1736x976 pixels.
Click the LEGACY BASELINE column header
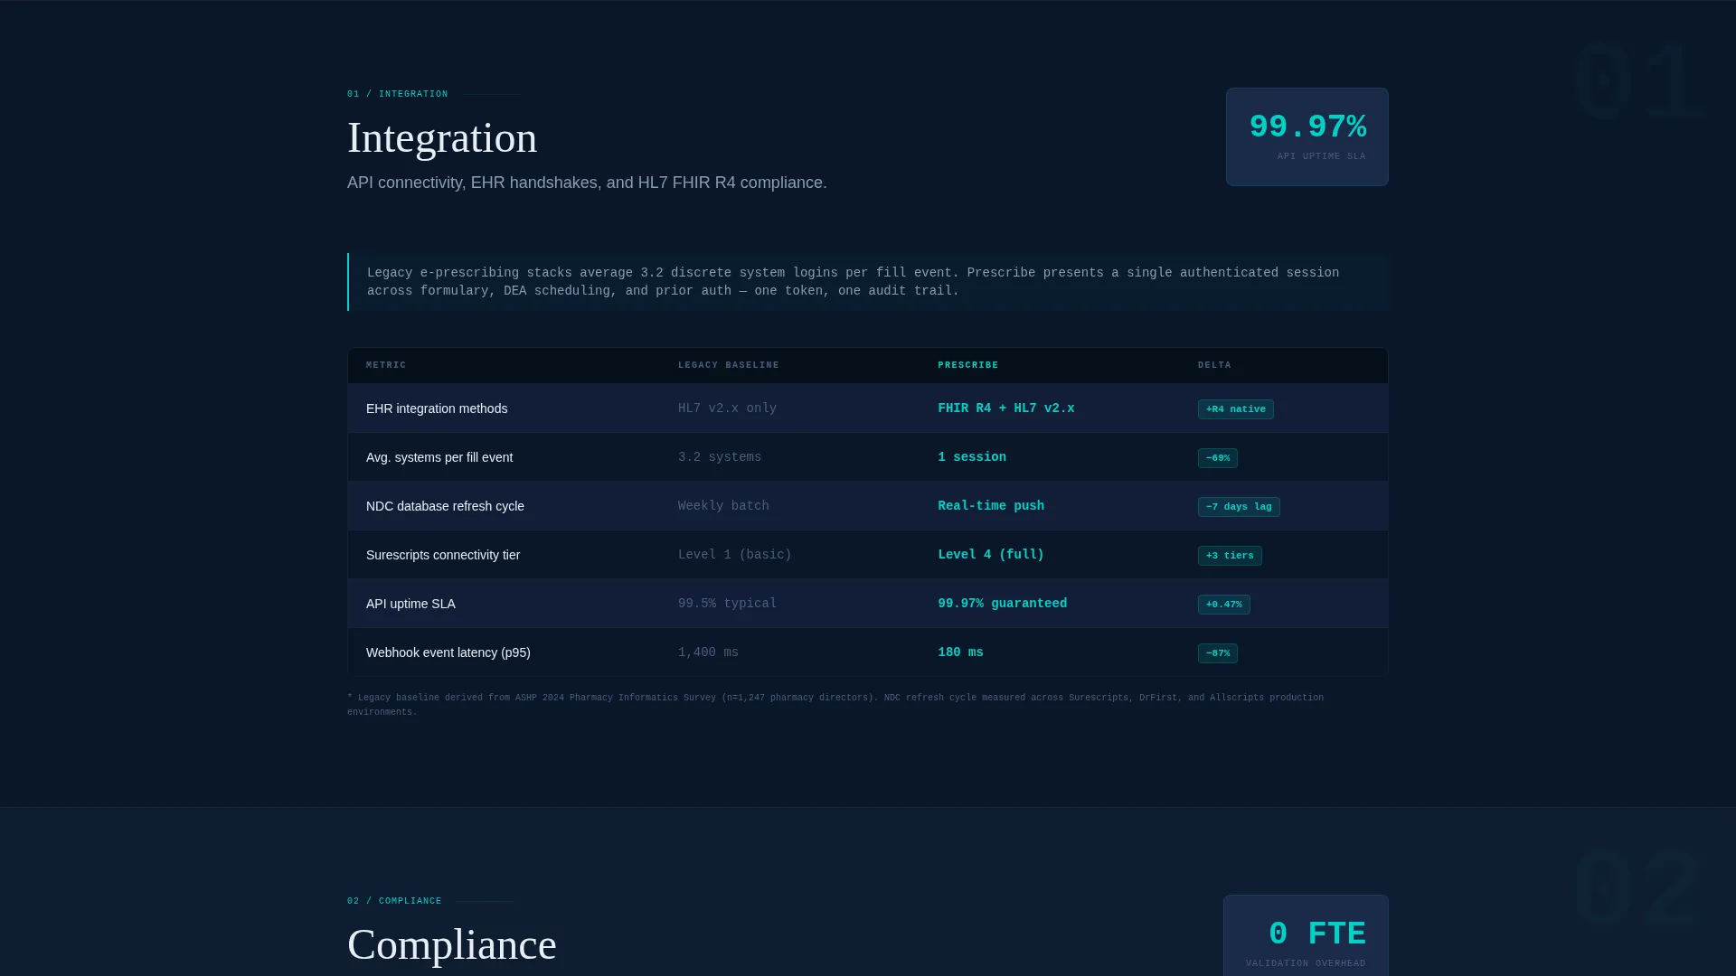click(x=729, y=365)
